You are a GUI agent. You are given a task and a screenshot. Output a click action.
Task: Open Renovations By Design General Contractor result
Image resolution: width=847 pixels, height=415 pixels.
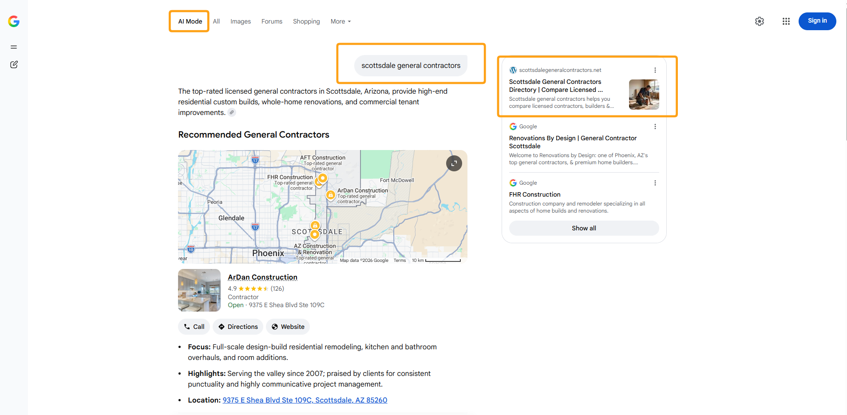573,142
